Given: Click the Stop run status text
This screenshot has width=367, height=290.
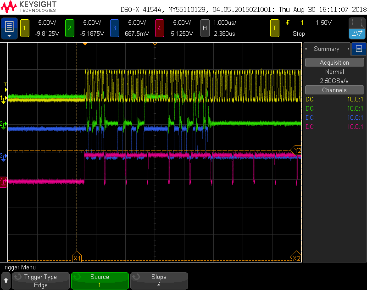Looking at the screenshot, I should [x=299, y=33].
